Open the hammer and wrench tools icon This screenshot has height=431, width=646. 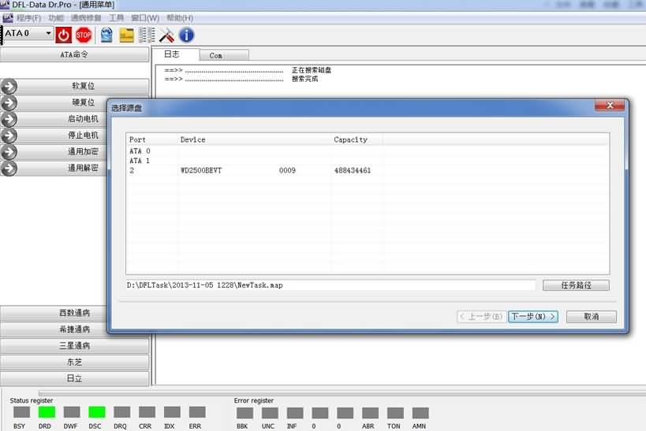[166, 35]
